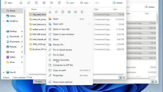Choose Copy as path
This screenshot has width=163, height=92.
click(70, 70)
